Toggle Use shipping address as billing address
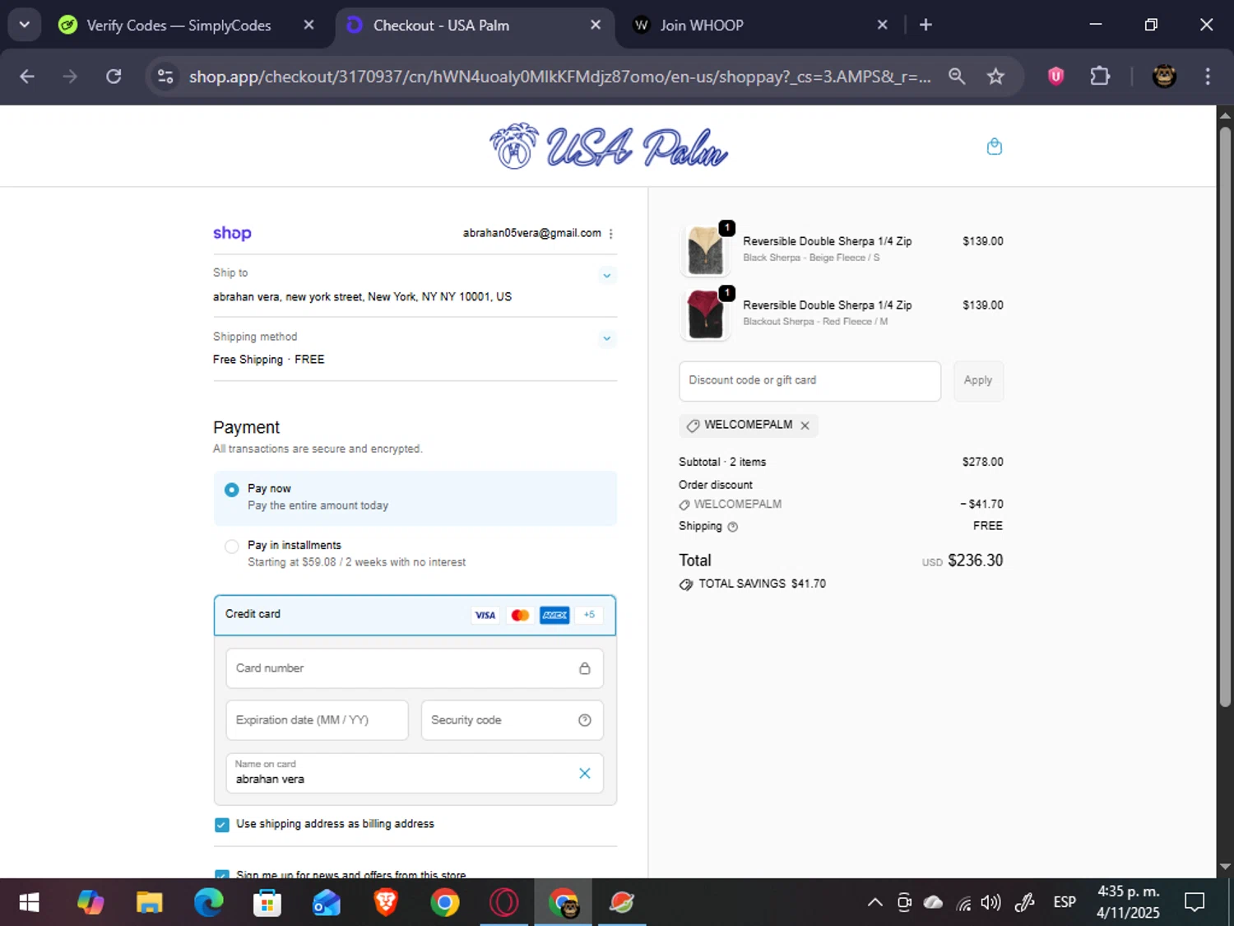Screen dimensions: 1234x926 (221, 825)
